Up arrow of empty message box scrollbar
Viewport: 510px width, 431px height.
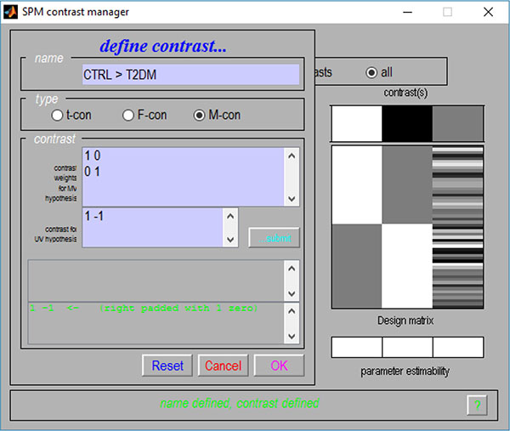tap(292, 269)
